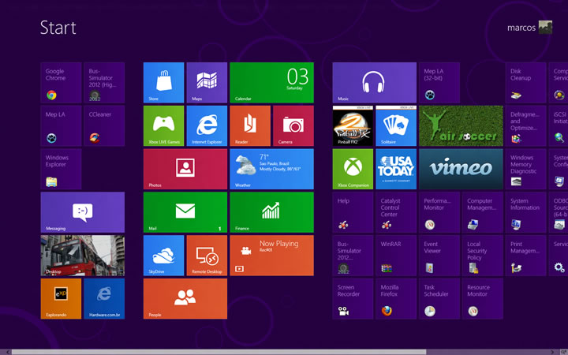The image size is (568, 355).
Task: Open Hardware.com.br pinned site tile
Action: pos(104,298)
